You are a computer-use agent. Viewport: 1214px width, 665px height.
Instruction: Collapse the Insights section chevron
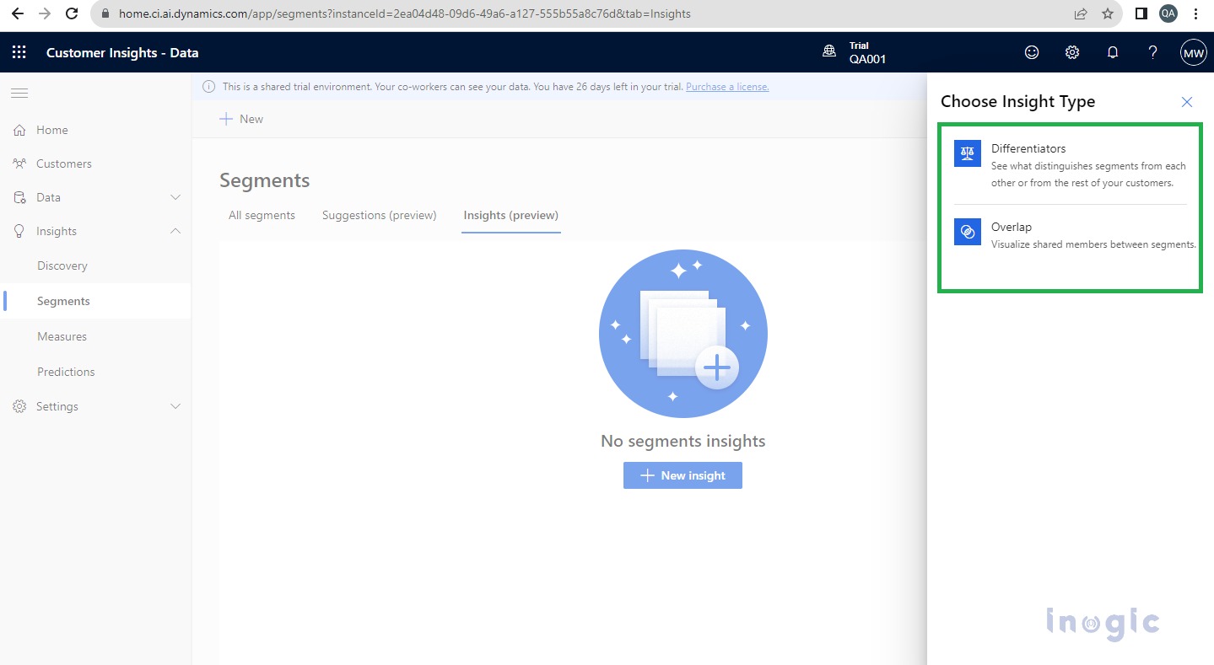tap(175, 231)
